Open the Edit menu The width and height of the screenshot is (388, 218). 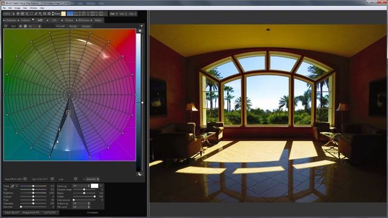(10, 8)
